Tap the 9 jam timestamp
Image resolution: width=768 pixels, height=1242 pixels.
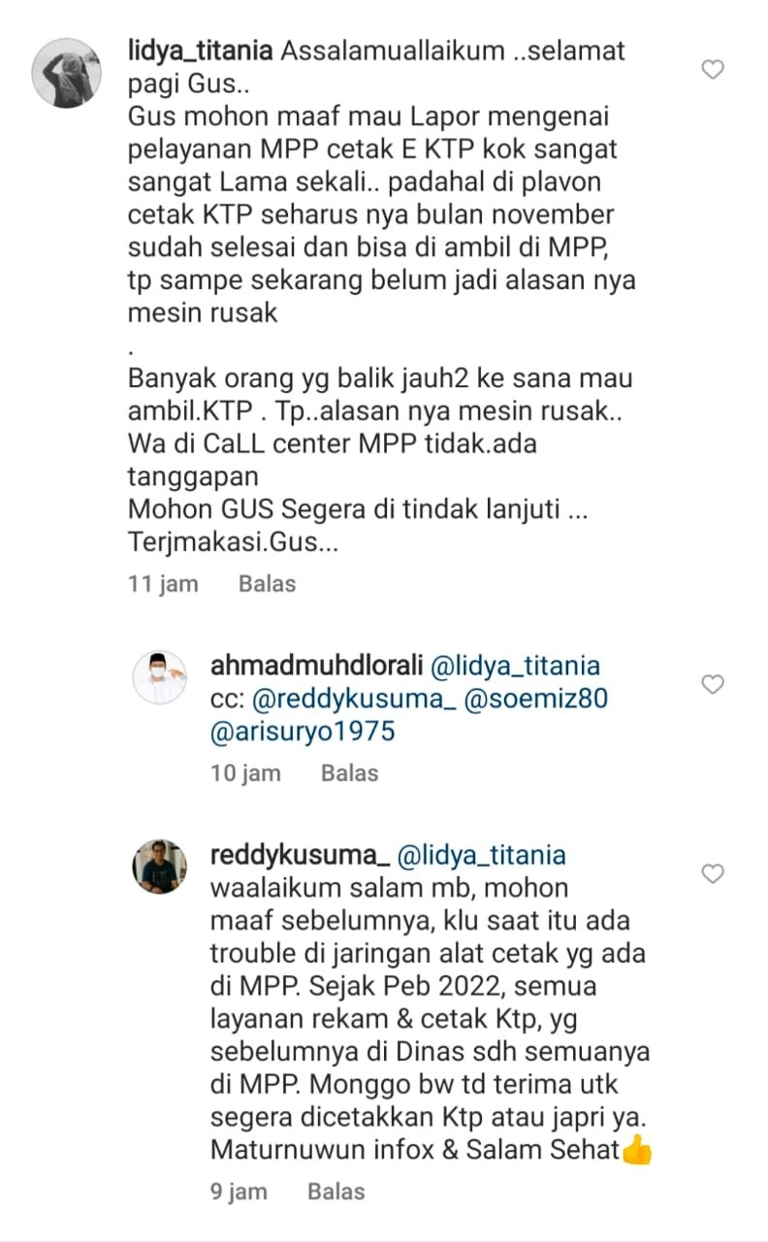pos(239,1192)
